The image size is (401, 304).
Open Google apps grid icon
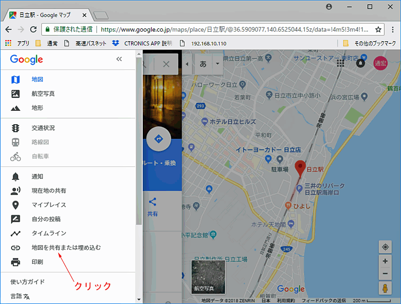tap(341, 63)
